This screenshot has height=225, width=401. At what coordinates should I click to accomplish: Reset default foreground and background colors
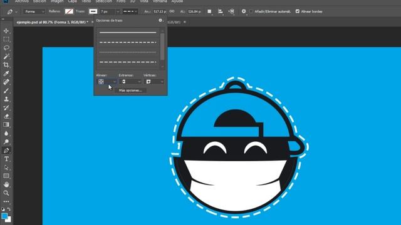coord(3,209)
